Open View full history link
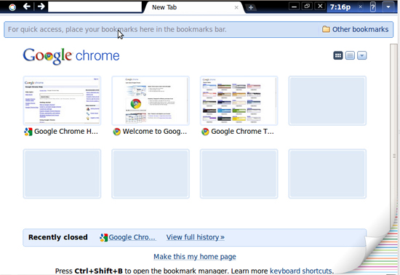Image resolution: width=400 pixels, height=275 pixels. pyautogui.click(x=196, y=237)
